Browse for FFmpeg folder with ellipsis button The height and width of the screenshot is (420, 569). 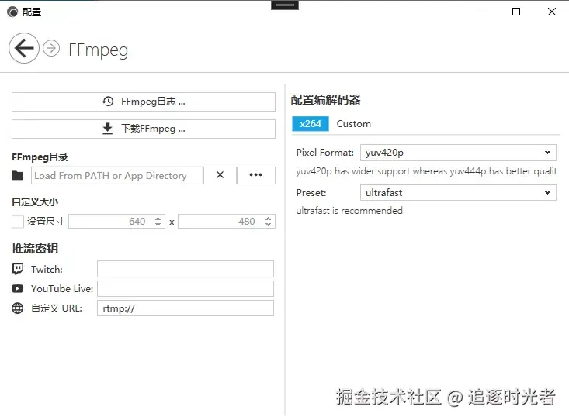point(256,175)
